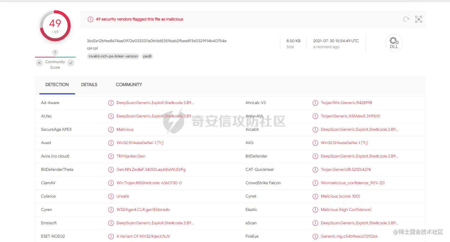
Task: Click the Unsafe verdict for Cylance
Action: click(x=123, y=196)
